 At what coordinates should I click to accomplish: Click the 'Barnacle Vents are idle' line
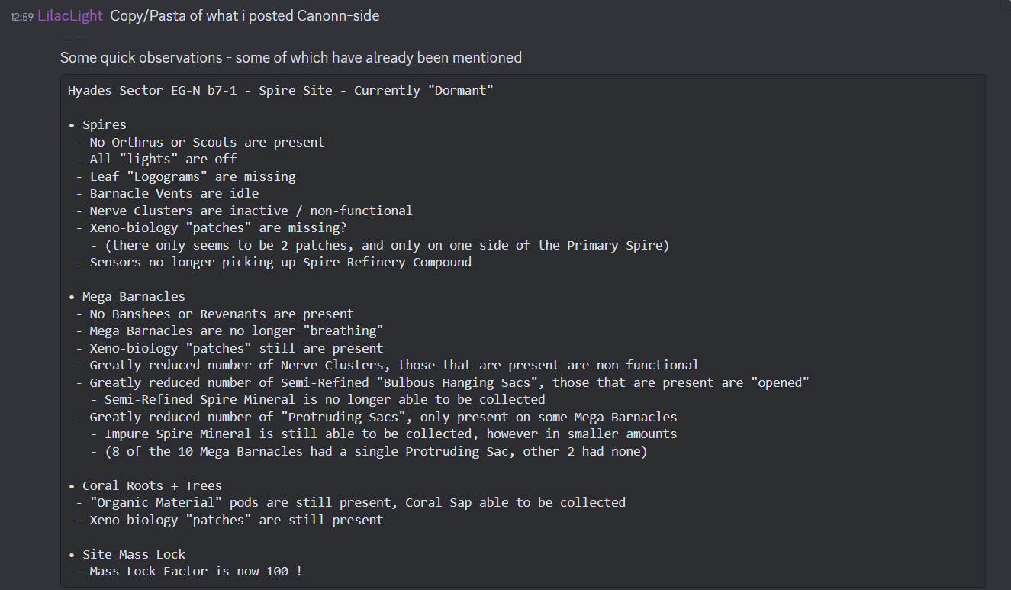tap(167, 193)
